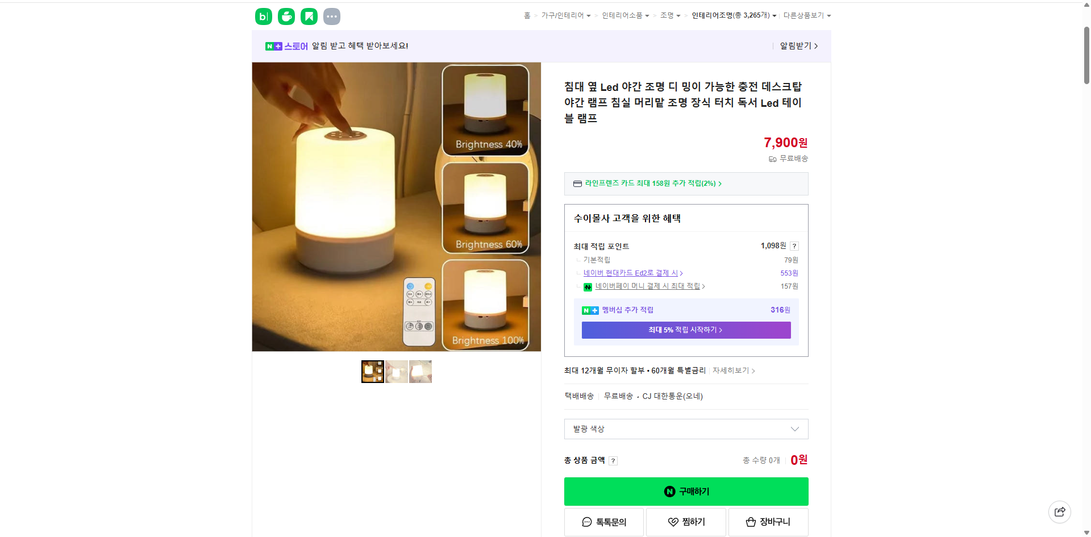Click the green Keep bookmark icon
Viewport: 1091px width, 537px height.
(x=309, y=16)
